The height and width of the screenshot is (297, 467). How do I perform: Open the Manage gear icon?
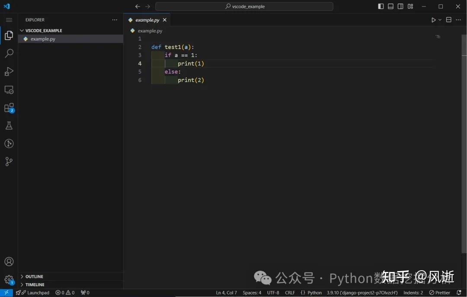point(9,279)
